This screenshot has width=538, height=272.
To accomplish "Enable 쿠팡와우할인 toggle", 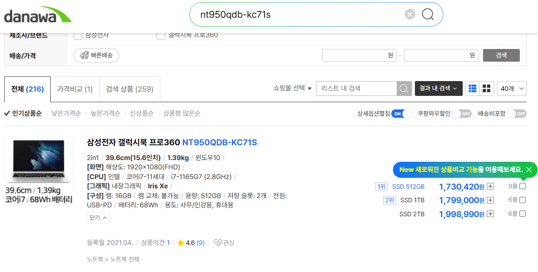I will tap(461, 114).
